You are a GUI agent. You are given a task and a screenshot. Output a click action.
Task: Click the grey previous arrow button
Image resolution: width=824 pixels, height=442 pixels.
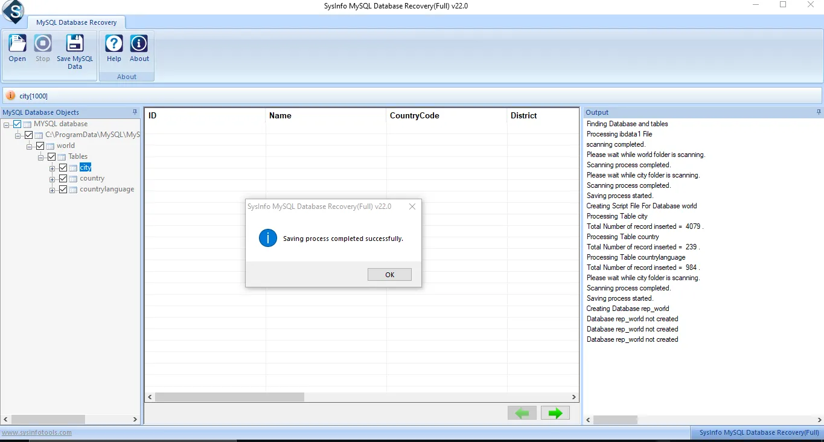point(522,413)
